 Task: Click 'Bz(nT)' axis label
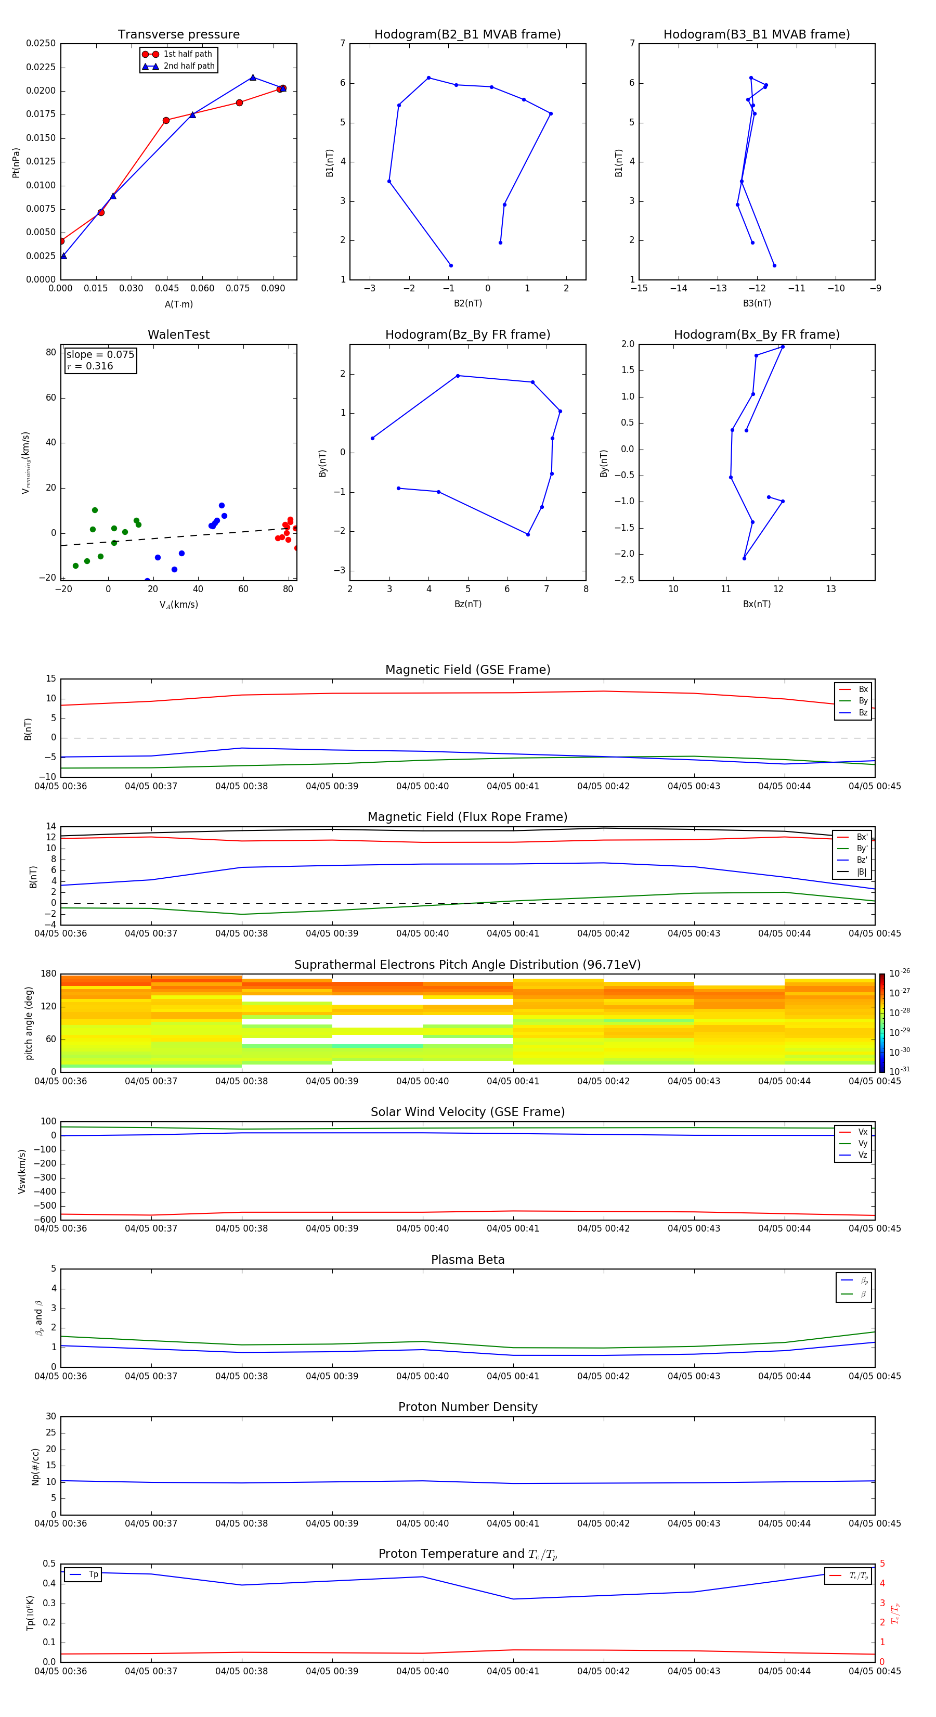pyautogui.click(x=467, y=605)
